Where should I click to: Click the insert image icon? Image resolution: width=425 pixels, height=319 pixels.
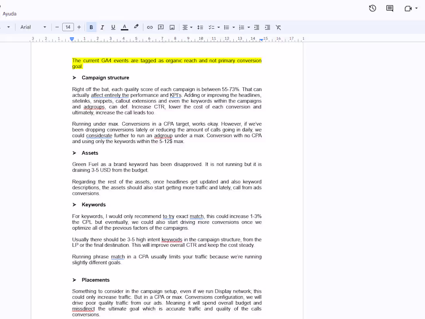click(x=172, y=27)
